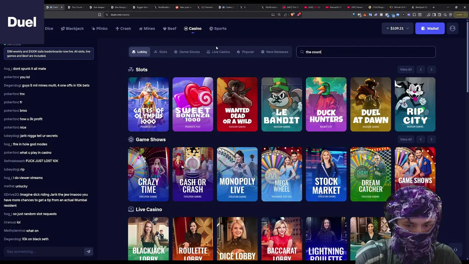Open Monopoly Live game show
The height and width of the screenshot is (264, 469).
tap(237, 174)
